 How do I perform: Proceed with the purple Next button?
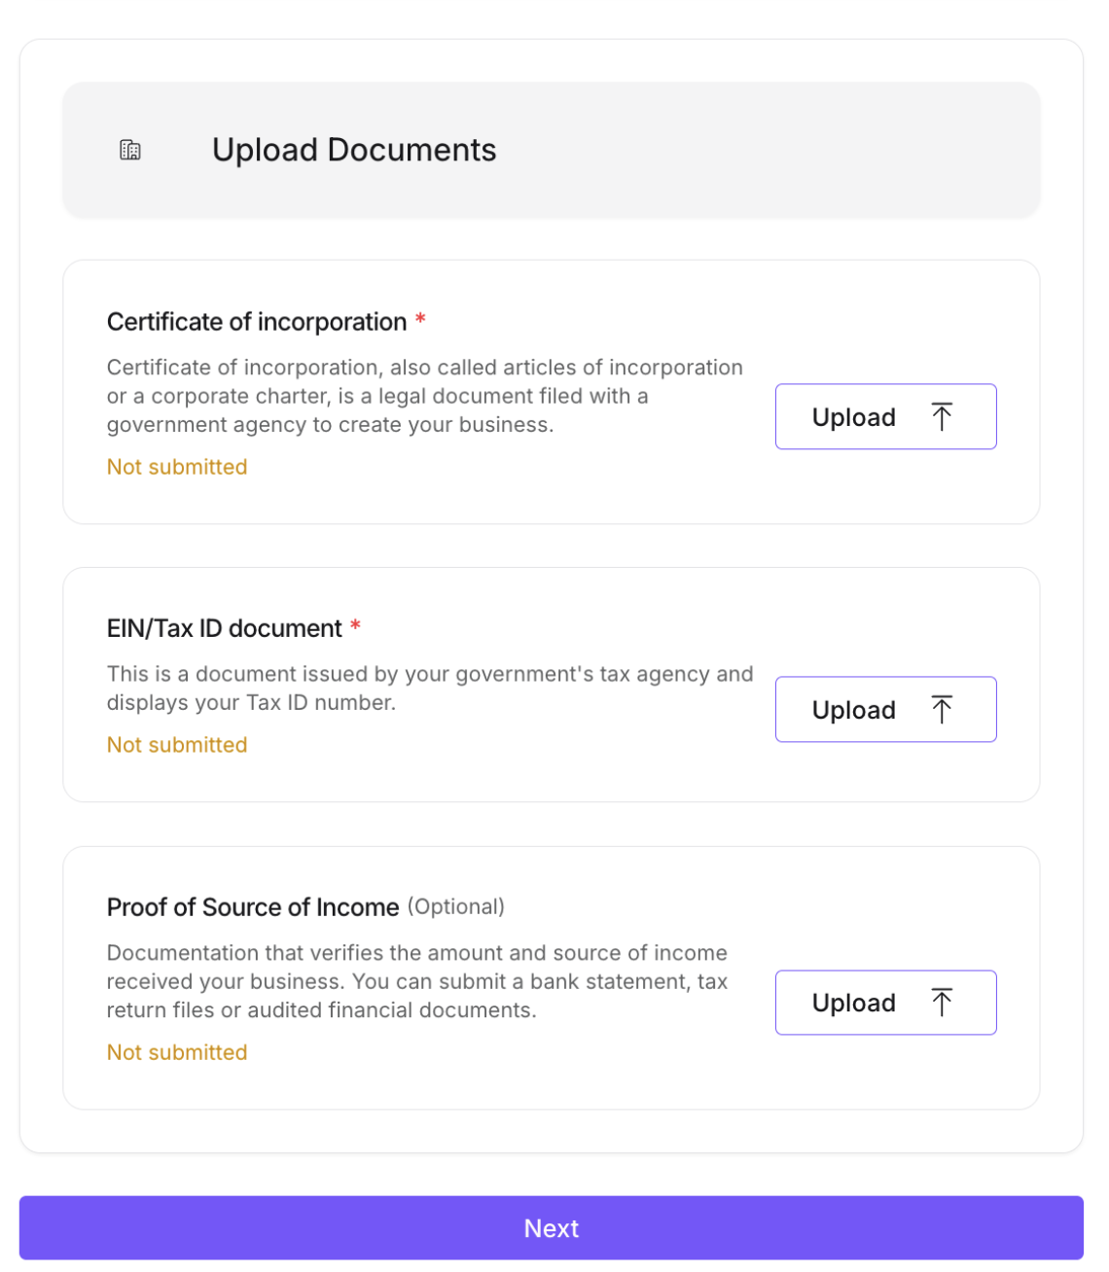coord(551,1228)
